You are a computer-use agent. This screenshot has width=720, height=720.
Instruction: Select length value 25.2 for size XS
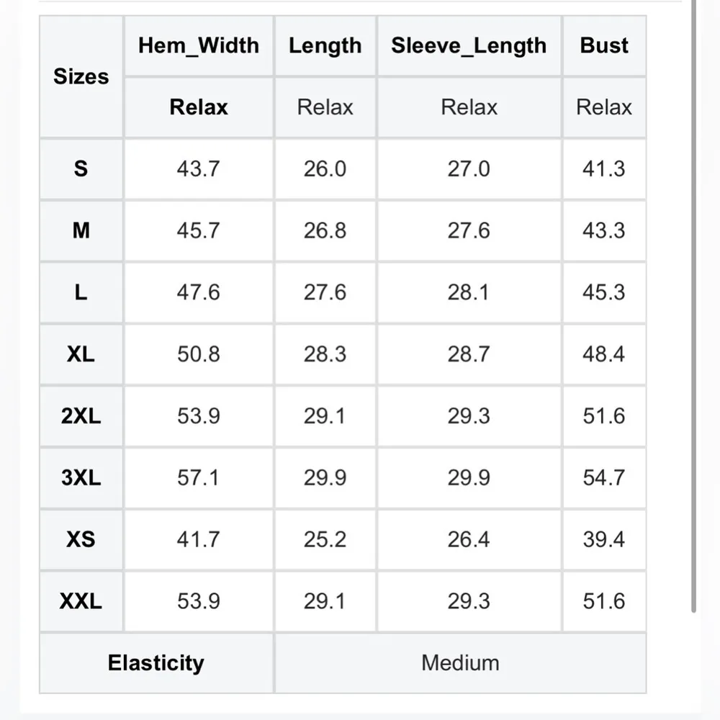325,539
